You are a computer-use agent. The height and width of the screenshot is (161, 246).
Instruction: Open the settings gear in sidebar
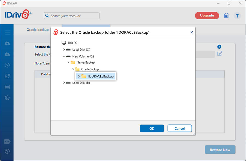[7, 98]
